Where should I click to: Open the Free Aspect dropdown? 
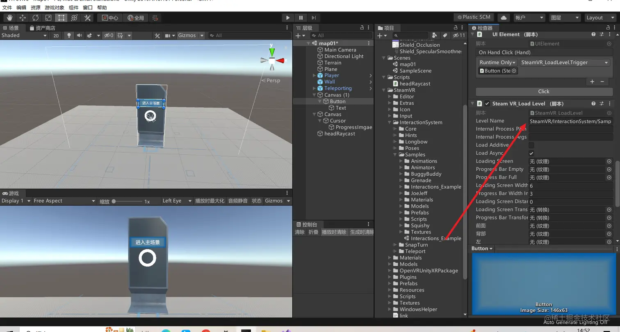pos(64,201)
